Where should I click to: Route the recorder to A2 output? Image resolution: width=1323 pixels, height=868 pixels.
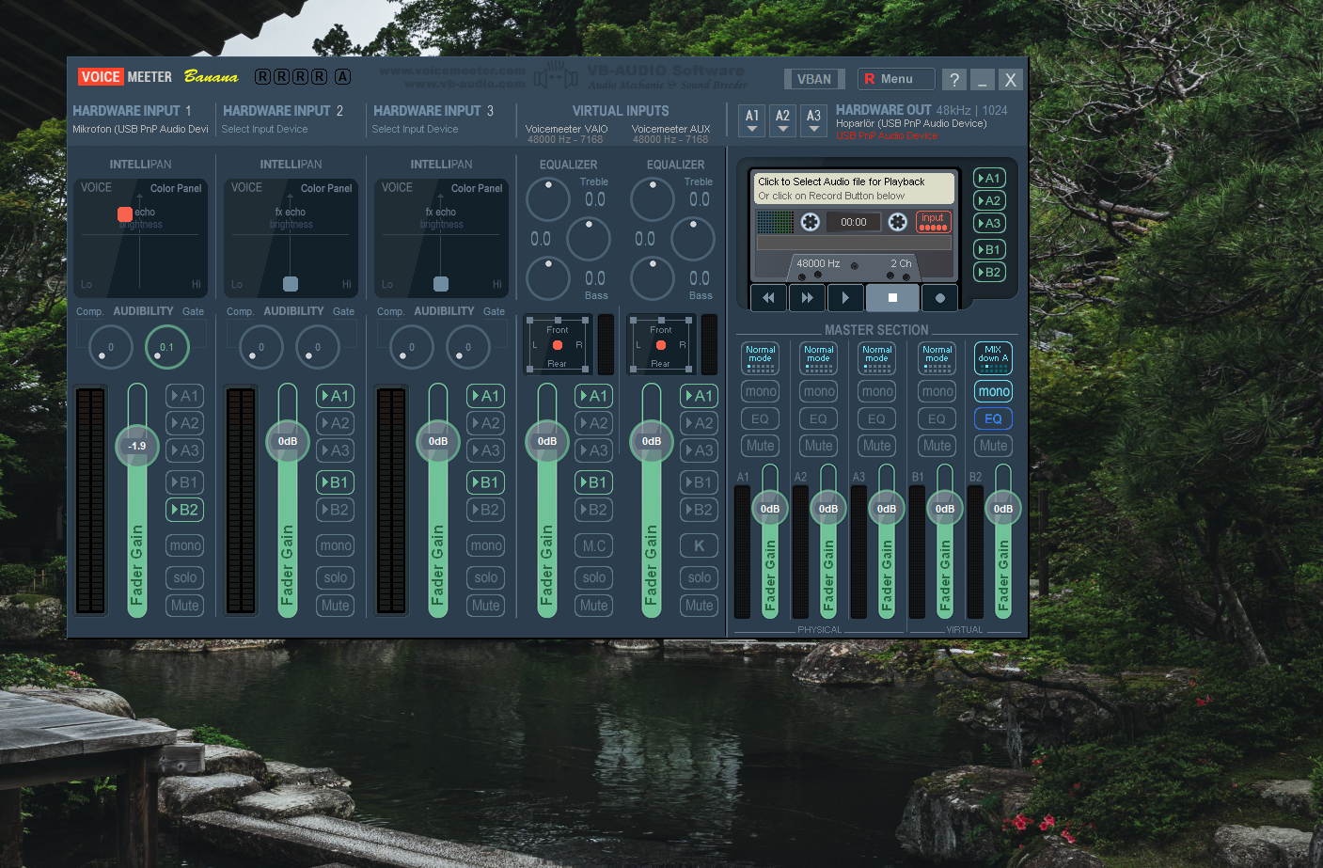click(989, 200)
